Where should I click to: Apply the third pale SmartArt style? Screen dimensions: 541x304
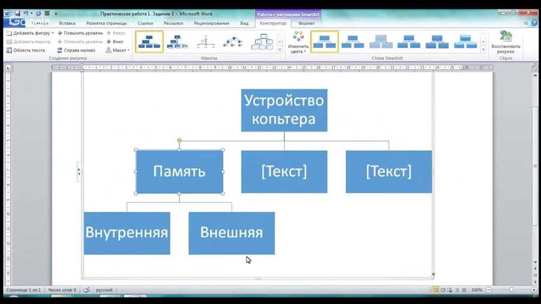381,41
